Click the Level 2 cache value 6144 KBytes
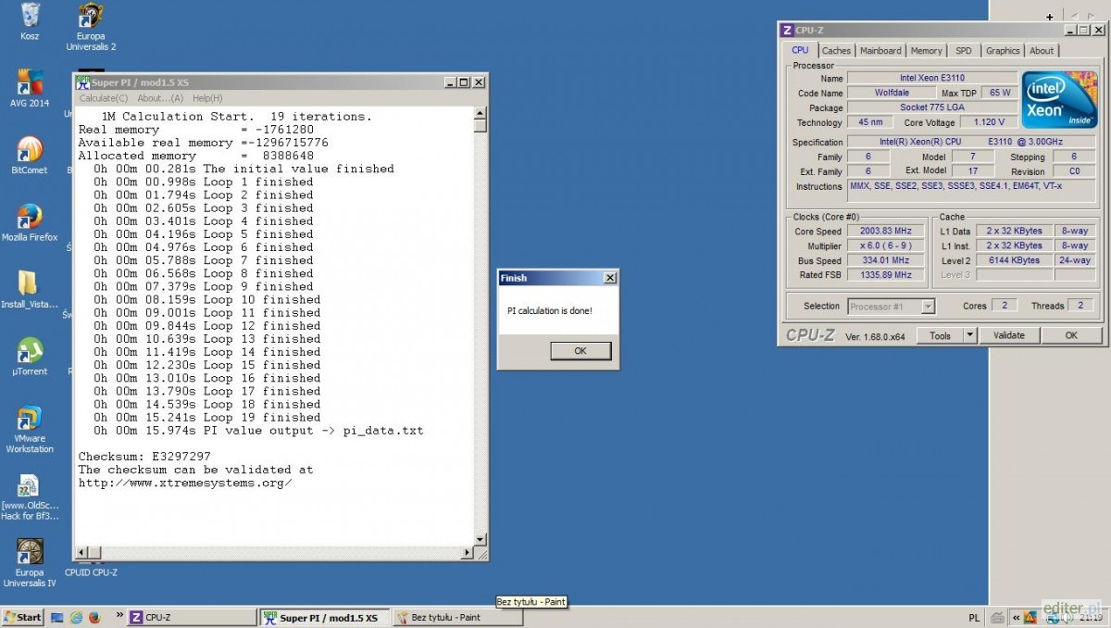Viewport: 1111px width, 628px height. click(1016, 260)
